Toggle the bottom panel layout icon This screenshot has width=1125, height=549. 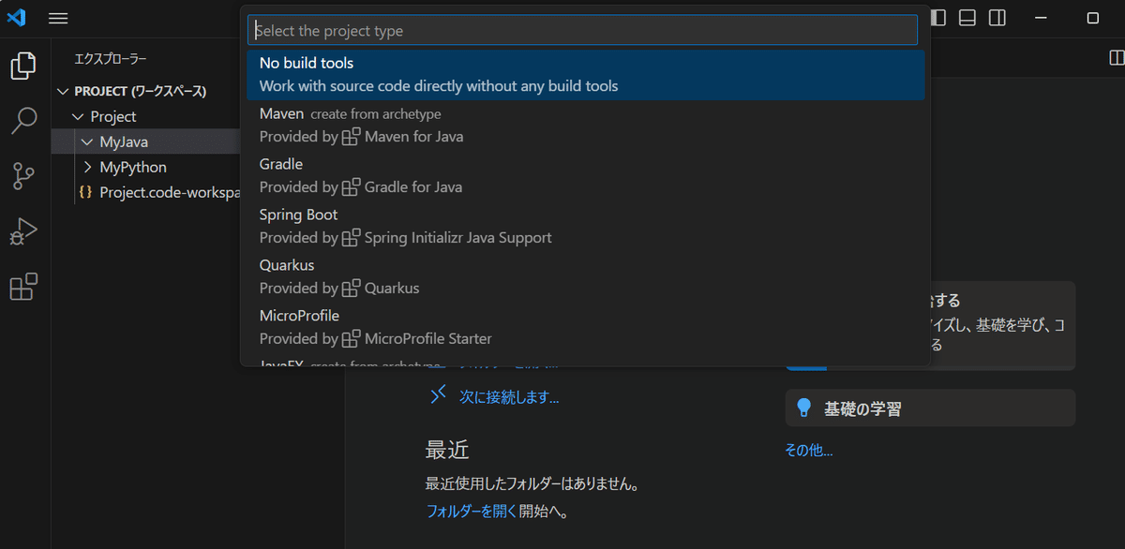[x=967, y=18]
